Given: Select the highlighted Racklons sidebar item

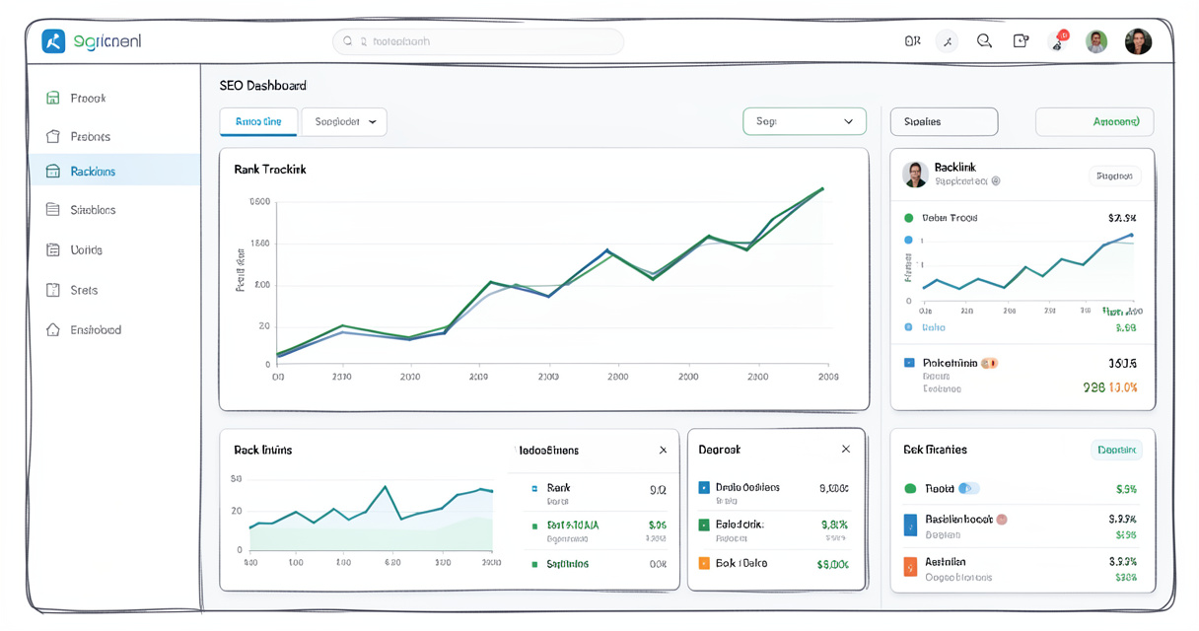Looking at the screenshot, I should (x=114, y=171).
